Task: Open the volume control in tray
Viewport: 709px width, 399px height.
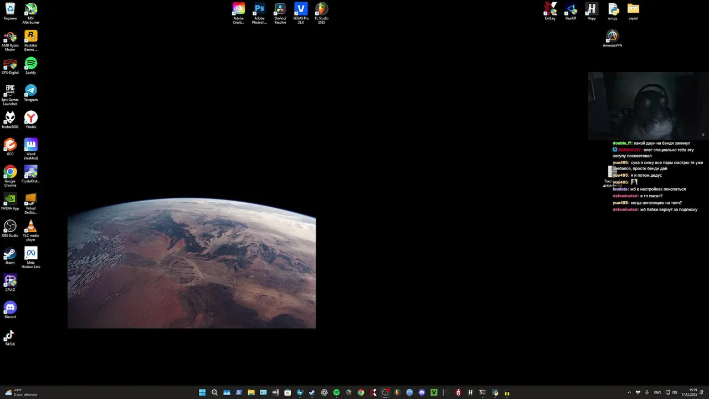Action: [675, 392]
